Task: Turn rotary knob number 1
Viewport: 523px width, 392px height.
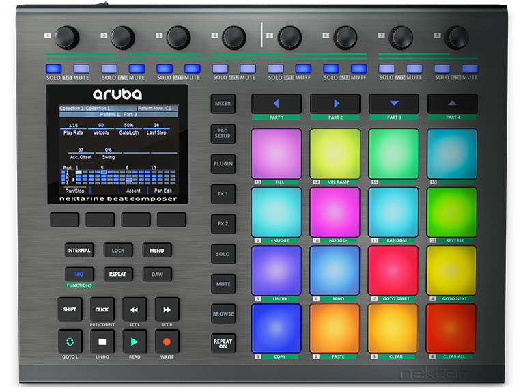Action: tap(67, 36)
